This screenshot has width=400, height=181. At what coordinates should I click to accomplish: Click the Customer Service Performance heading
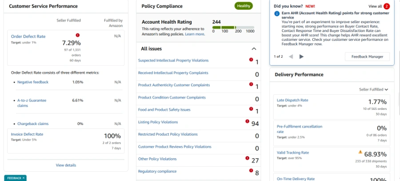click(x=44, y=6)
